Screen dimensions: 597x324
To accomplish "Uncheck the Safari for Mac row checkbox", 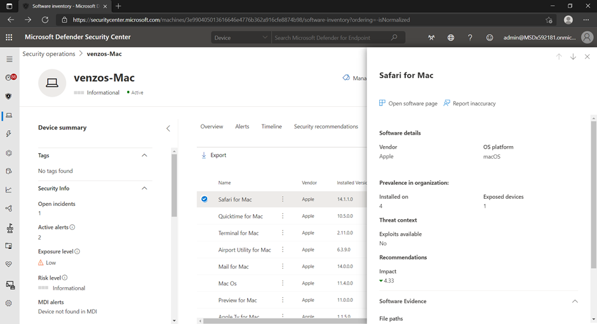I will click(x=205, y=199).
